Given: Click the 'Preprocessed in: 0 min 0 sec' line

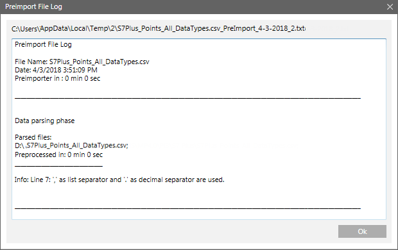Looking at the screenshot, I should [x=58, y=154].
